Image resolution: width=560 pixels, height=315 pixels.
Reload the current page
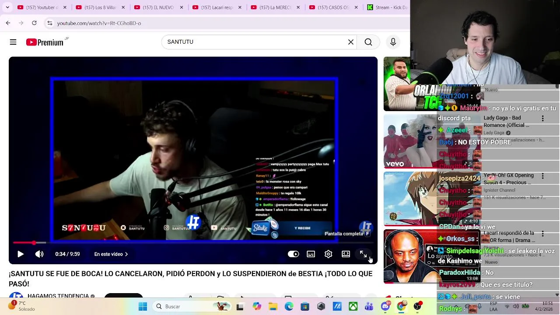click(34, 23)
